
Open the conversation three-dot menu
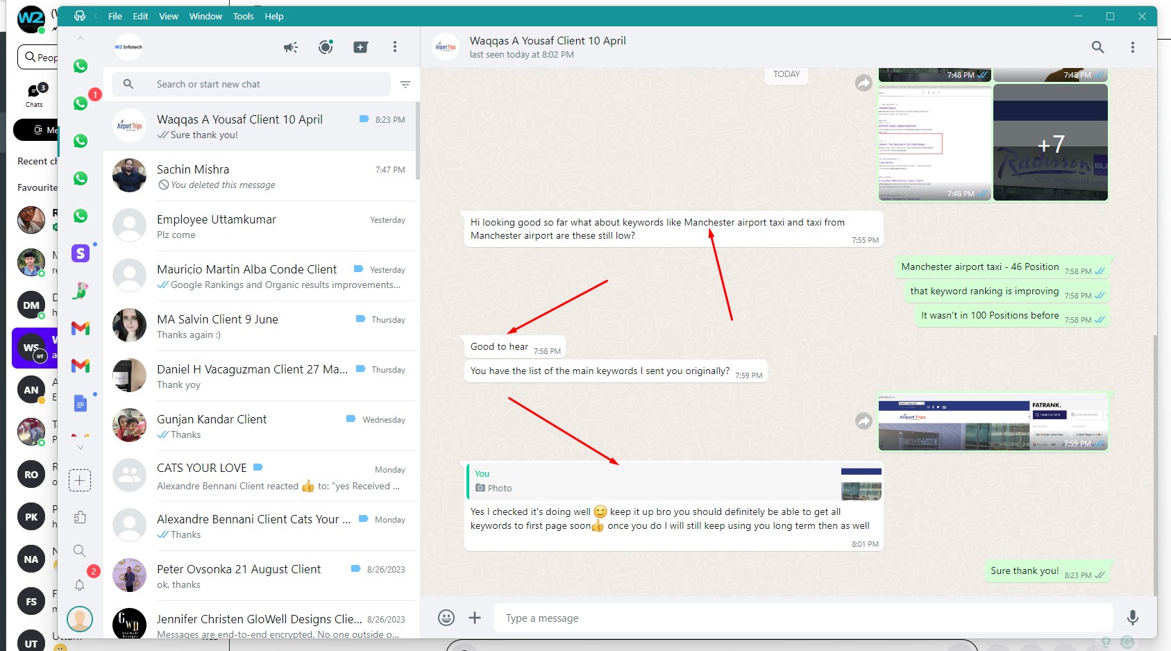point(1132,47)
